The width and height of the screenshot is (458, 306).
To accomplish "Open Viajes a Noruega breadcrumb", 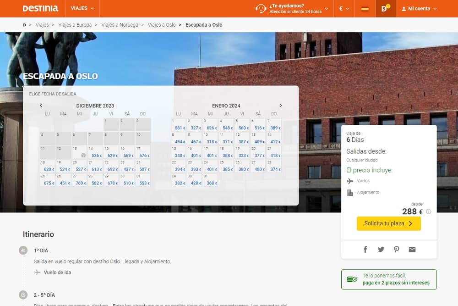I will [120, 25].
